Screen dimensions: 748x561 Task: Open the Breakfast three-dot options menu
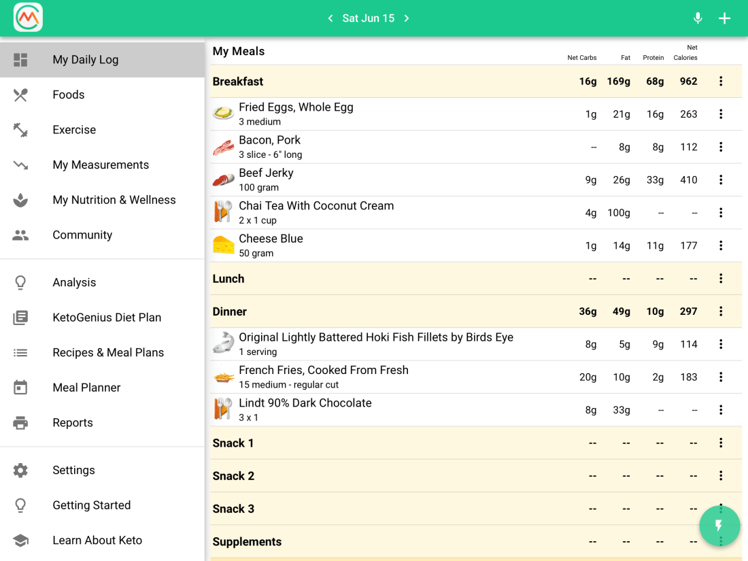click(x=721, y=82)
